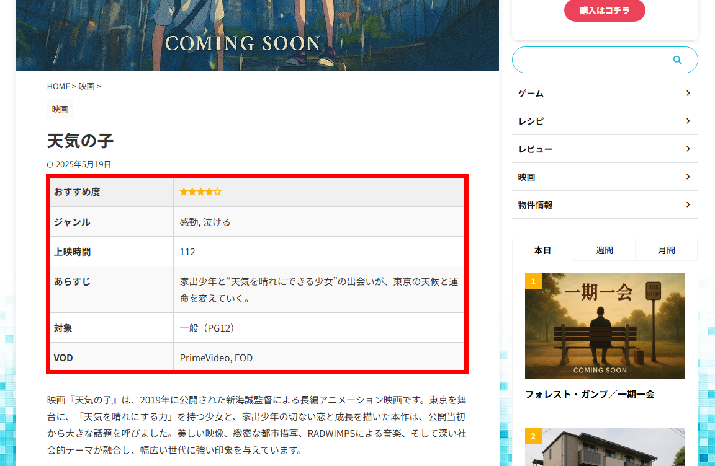Click the 映画 category tag label
The width and height of the screenshot is (715, 466).
60,109
